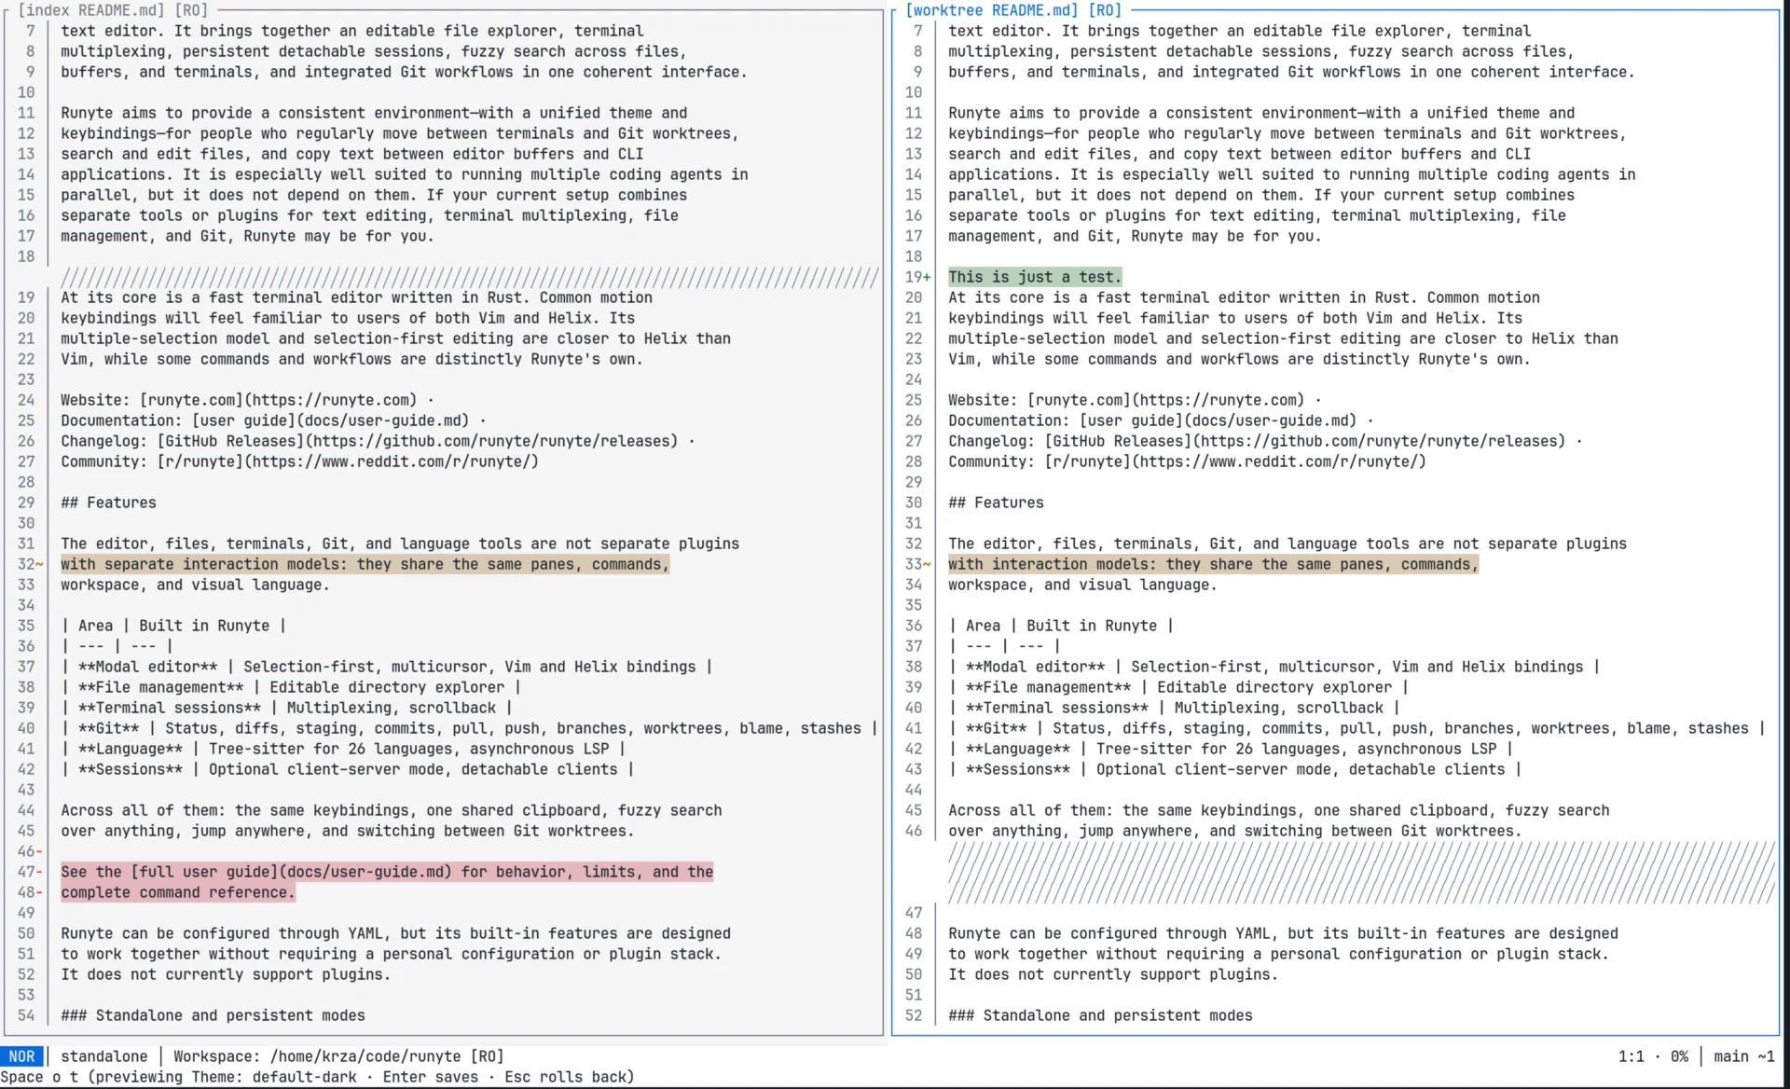This screenshot has width=1790, height=1089.
Task: Click the NOR mode indicator in status bar
Action: coord(21,1056)
